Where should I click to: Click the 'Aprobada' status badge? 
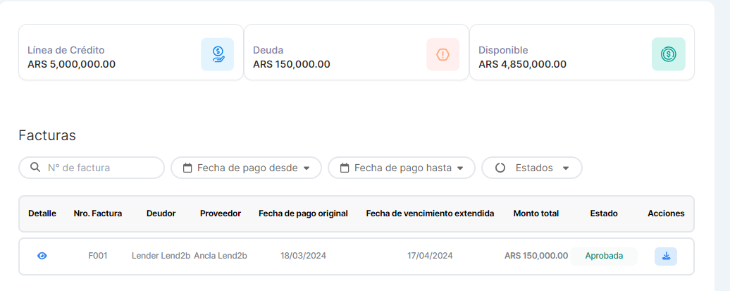coord(604,256)
